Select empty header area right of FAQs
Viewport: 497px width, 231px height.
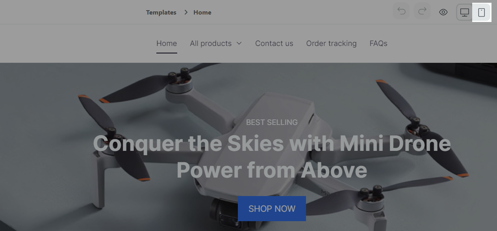[x=441, y=44]
